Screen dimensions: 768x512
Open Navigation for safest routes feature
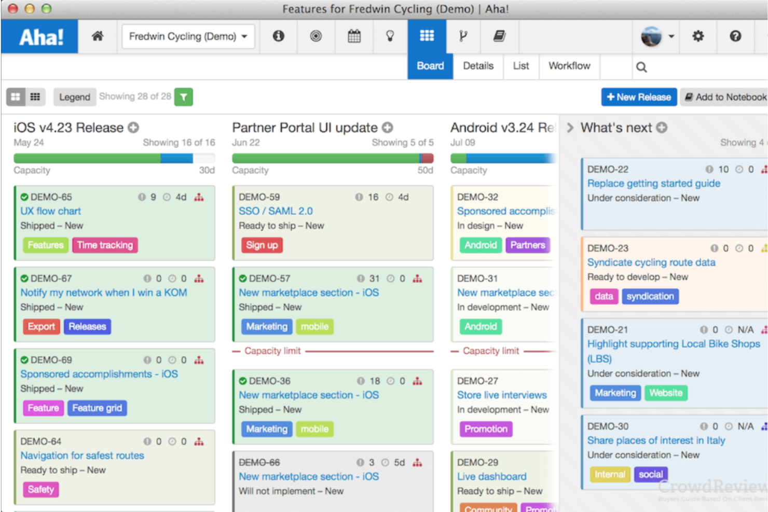click(x=83, y=455)
